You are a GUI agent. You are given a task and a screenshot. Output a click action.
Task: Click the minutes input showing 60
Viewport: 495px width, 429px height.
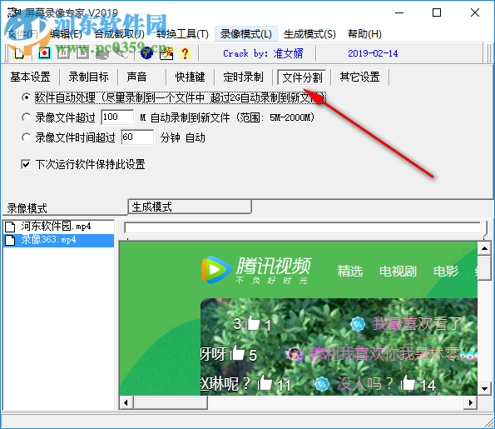tap(137, 137)
